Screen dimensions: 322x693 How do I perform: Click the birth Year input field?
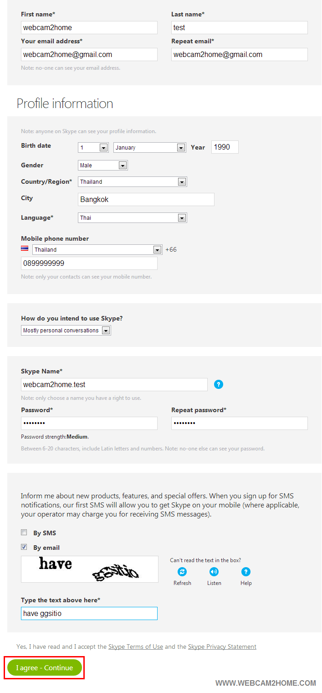coord(225,147)
